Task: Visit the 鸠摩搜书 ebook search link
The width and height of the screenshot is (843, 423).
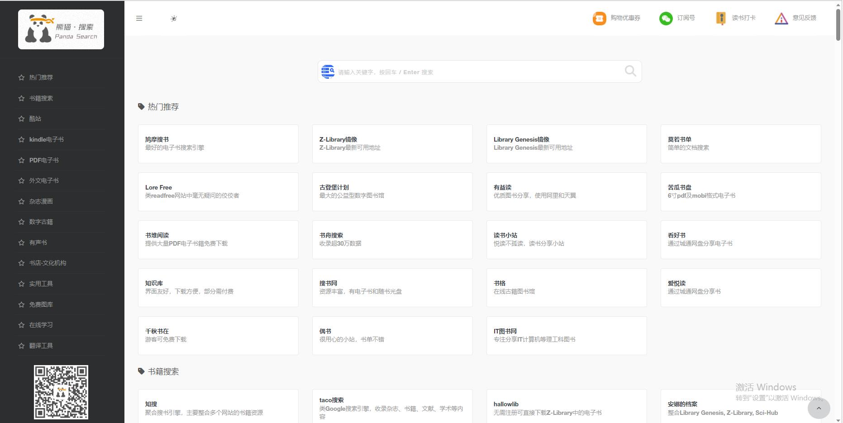Action: coord(218,144)
